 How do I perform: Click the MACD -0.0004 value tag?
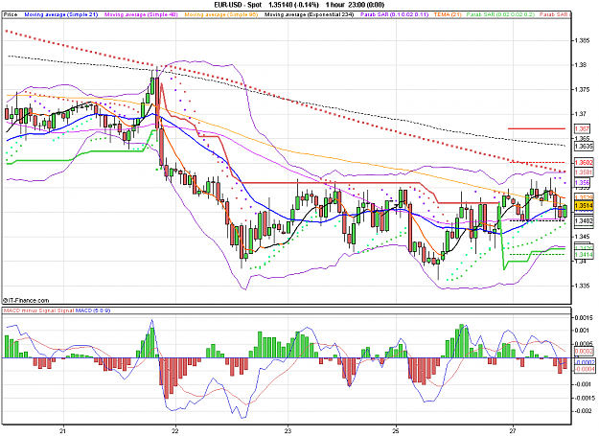pos(585,369)
